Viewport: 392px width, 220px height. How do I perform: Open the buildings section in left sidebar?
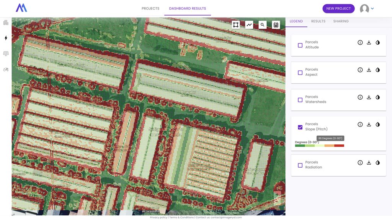coord(6,23)
